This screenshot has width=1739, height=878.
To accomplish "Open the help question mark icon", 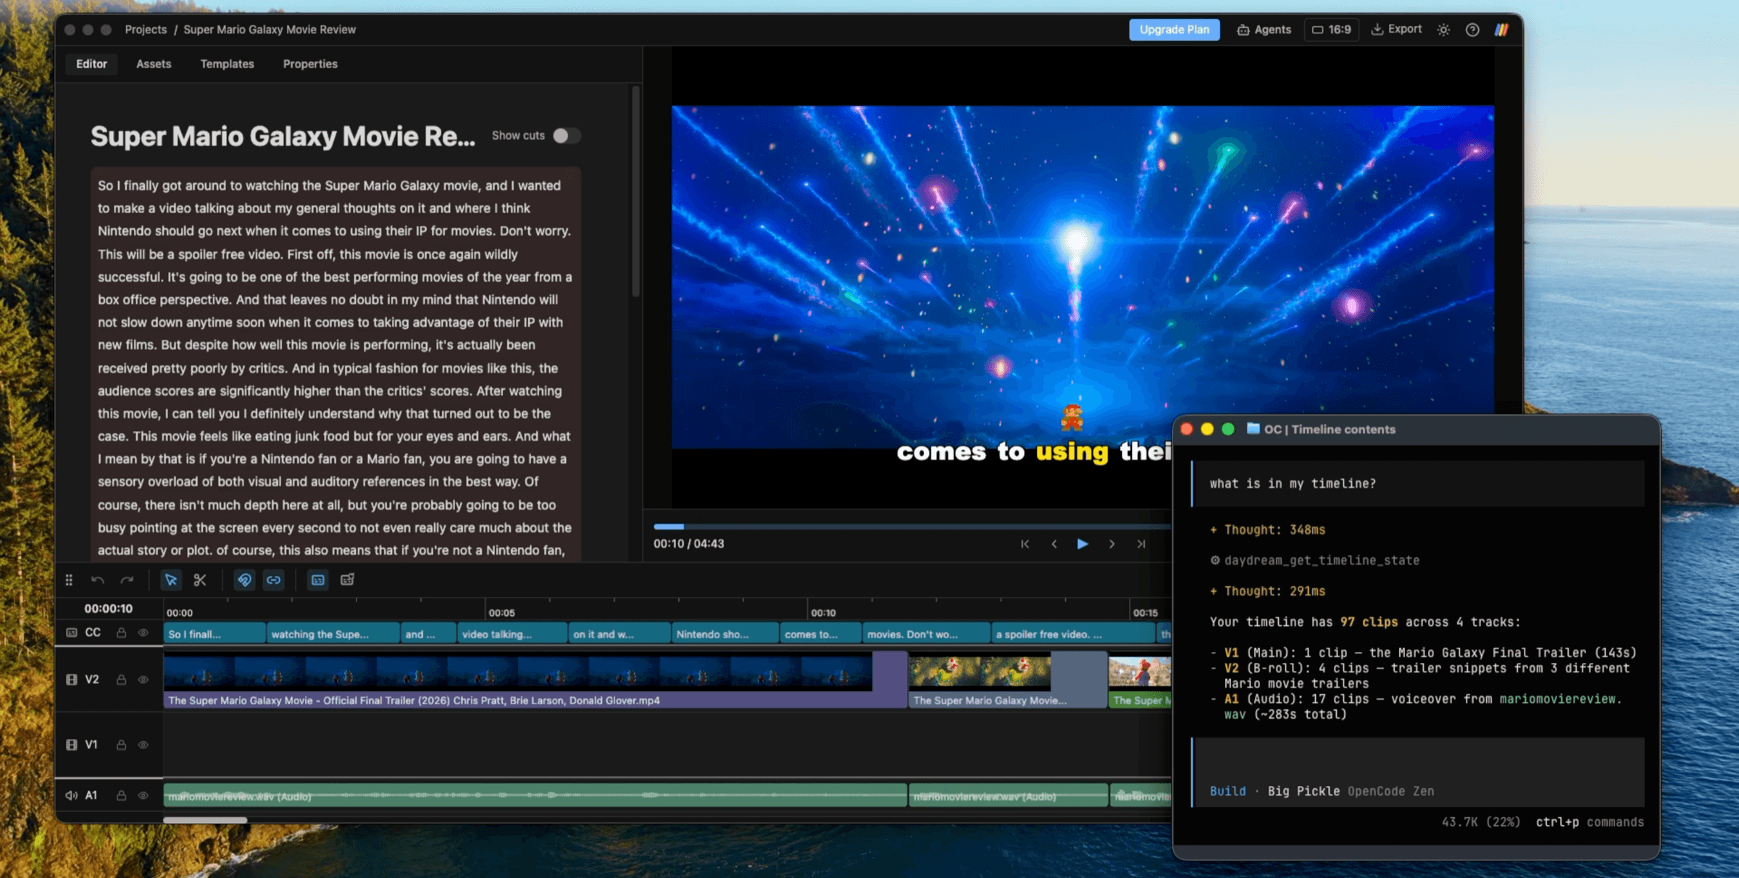I will (1472, 30).
